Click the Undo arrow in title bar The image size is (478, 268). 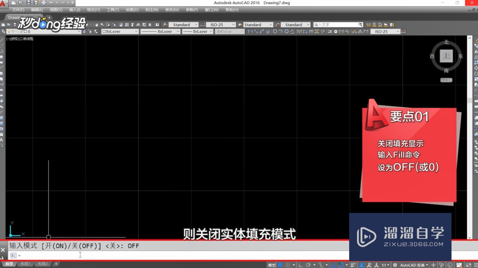pyautogui.click(x=51, y=3)
